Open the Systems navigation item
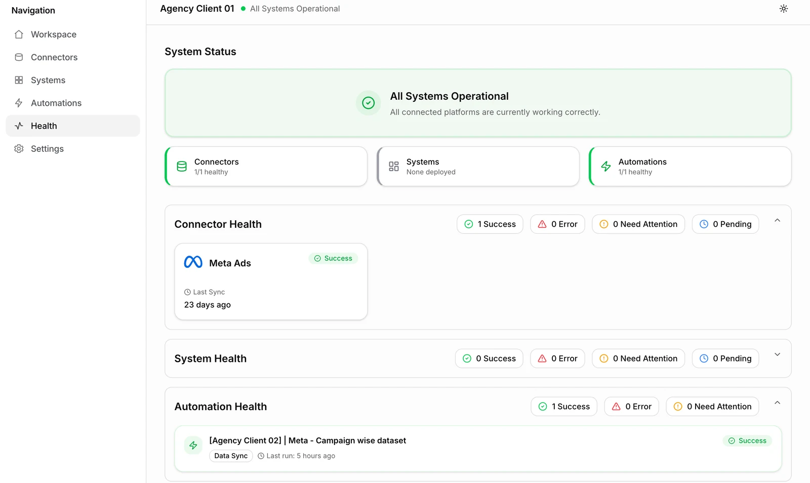Image resolution: width=810 pixels, height=483 pixels. (73, 80)
